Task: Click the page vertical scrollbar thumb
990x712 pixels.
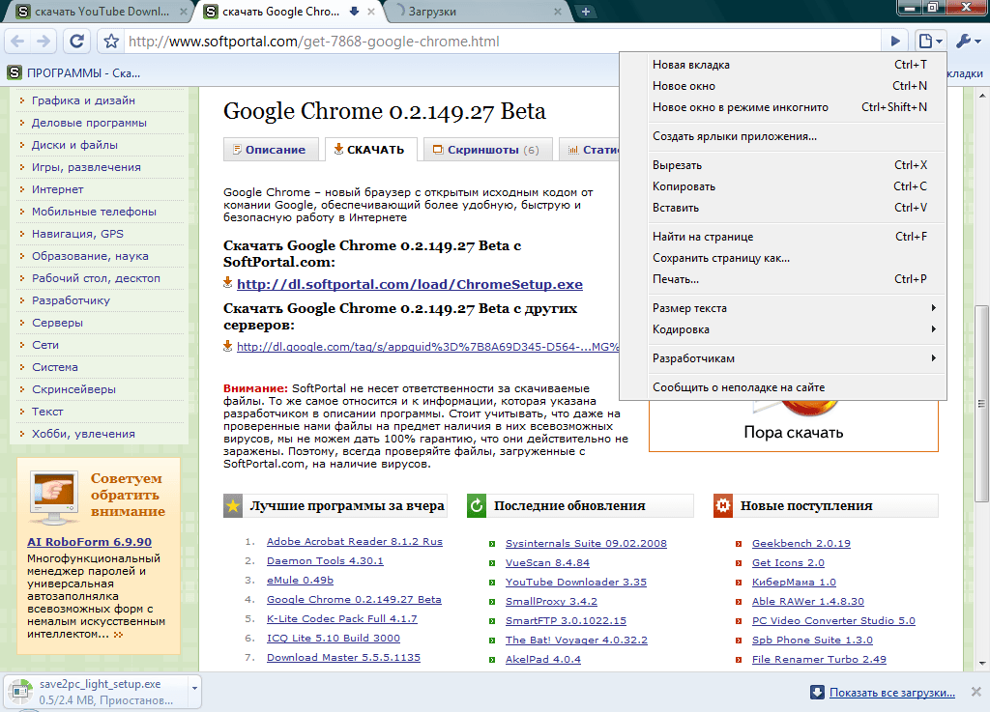Action: click(x=981, y=404)
